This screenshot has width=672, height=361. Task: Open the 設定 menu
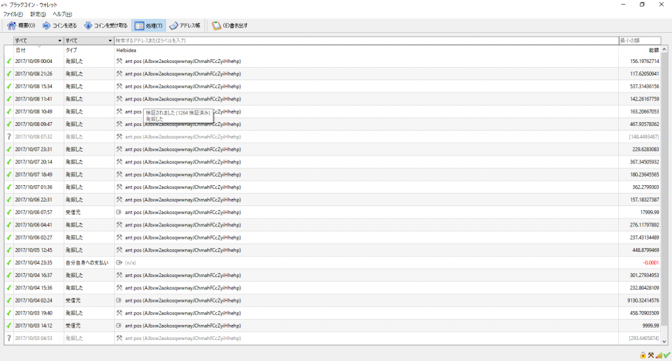(x=38, y=14)
